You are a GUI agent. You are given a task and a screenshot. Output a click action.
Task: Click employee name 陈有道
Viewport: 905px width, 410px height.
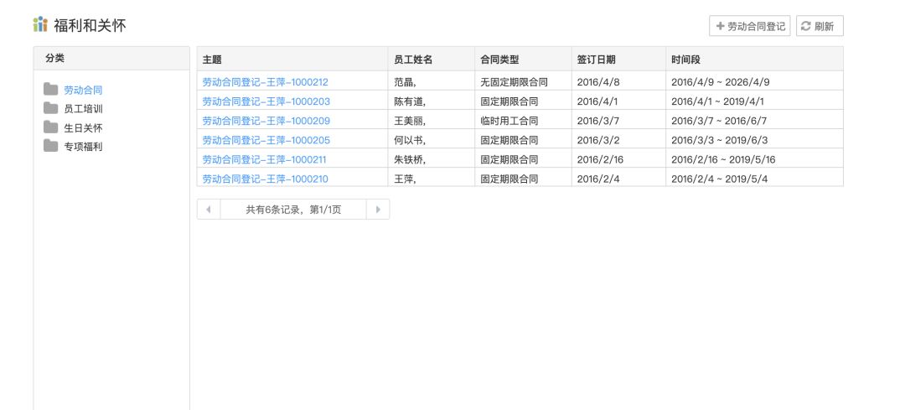pos(410,101)
